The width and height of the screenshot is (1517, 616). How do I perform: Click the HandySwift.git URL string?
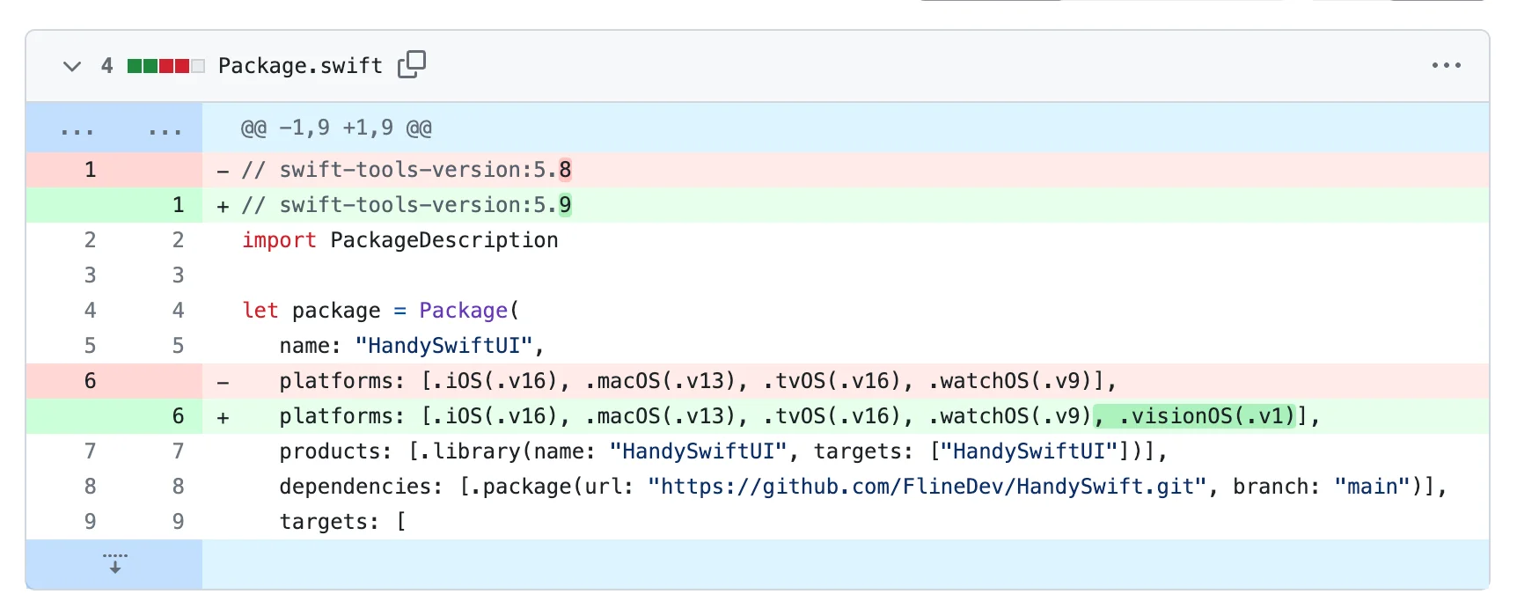927,487
